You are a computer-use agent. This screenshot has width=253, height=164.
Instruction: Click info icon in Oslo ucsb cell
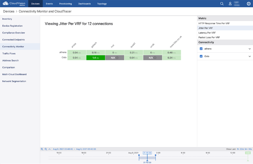[155, 58]
